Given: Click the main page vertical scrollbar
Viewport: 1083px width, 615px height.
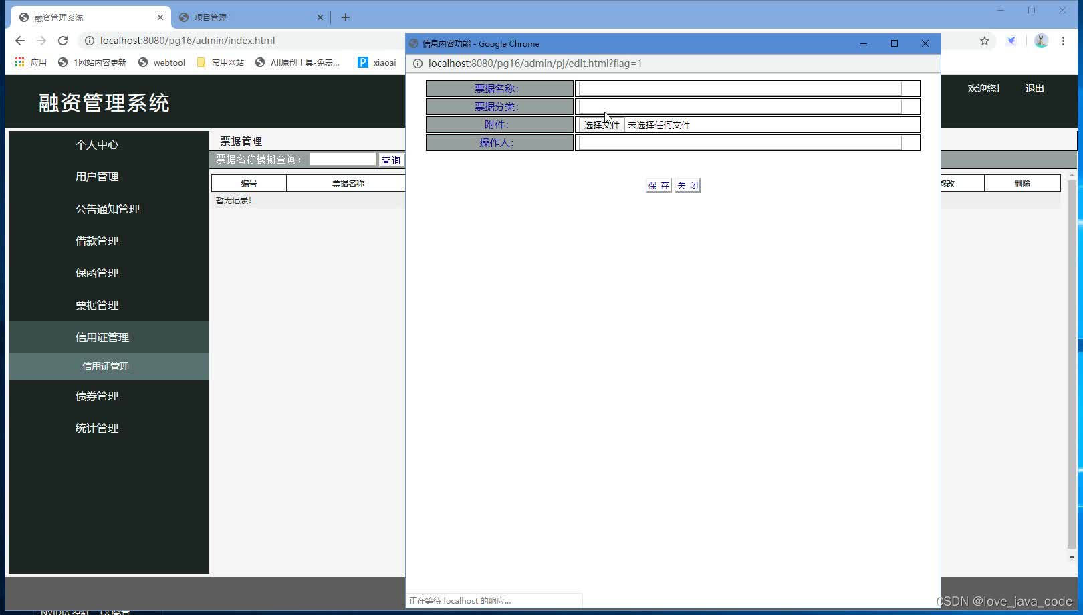Looking at the screenshot, I should (x=1072, y=364).
